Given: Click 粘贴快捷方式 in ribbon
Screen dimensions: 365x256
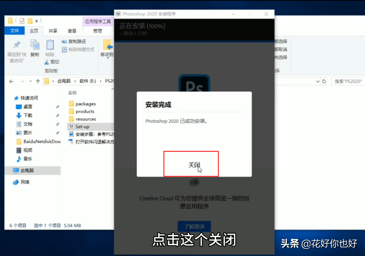Looking at the screenshot, I should pyautogui.click(x=78, y=49).
